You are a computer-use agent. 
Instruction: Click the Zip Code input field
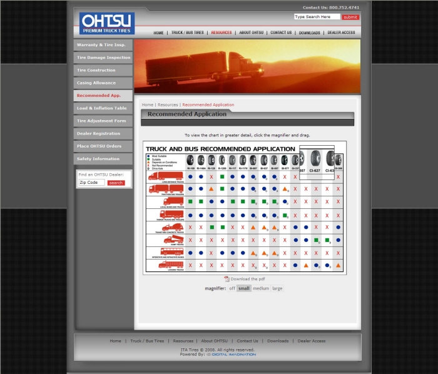[91, 182]
